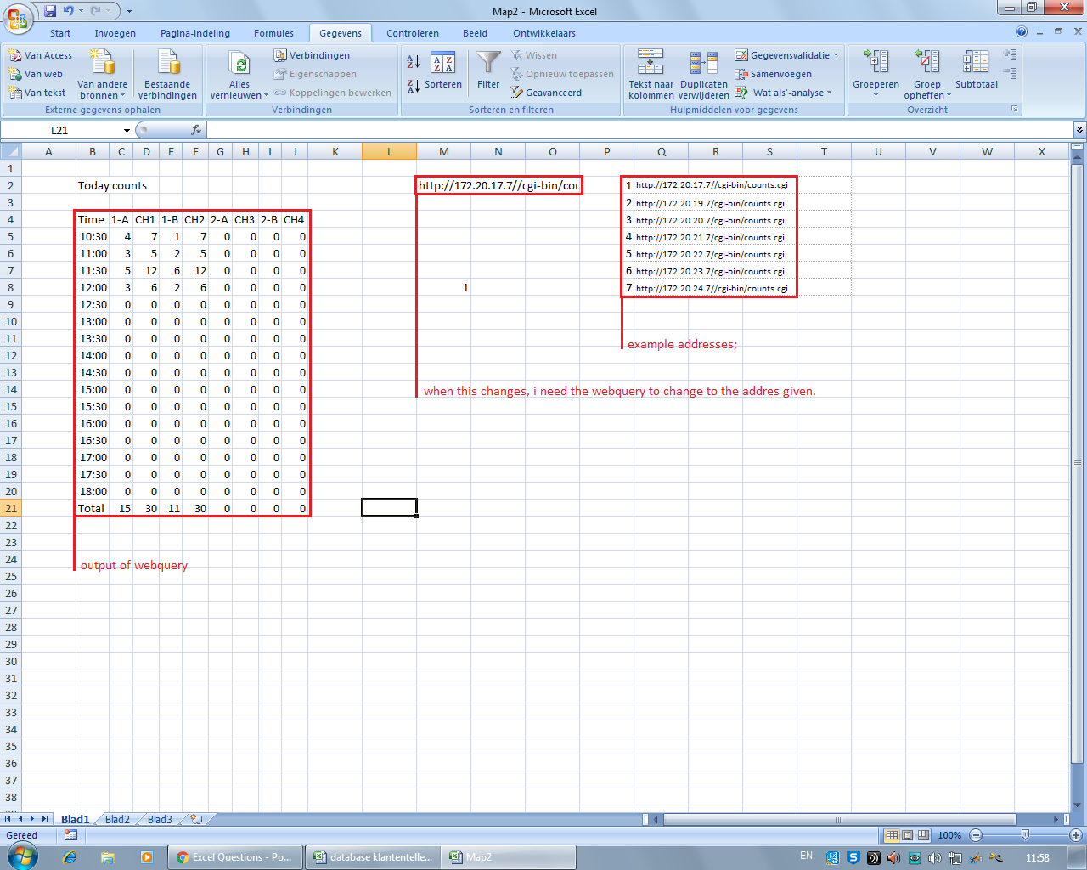Switch to Page Layout view button
Viewport: 1087px width, 870px height.
[907, 835]
